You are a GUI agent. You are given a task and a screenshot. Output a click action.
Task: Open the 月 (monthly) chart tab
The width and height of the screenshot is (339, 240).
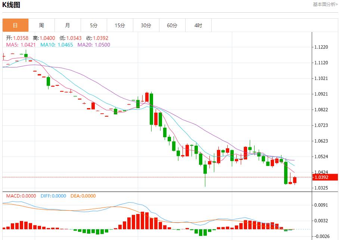pos(68,25)
